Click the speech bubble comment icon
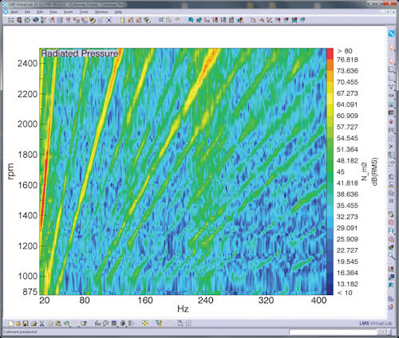This screenshot has height=338, width=399. (105, 324)
